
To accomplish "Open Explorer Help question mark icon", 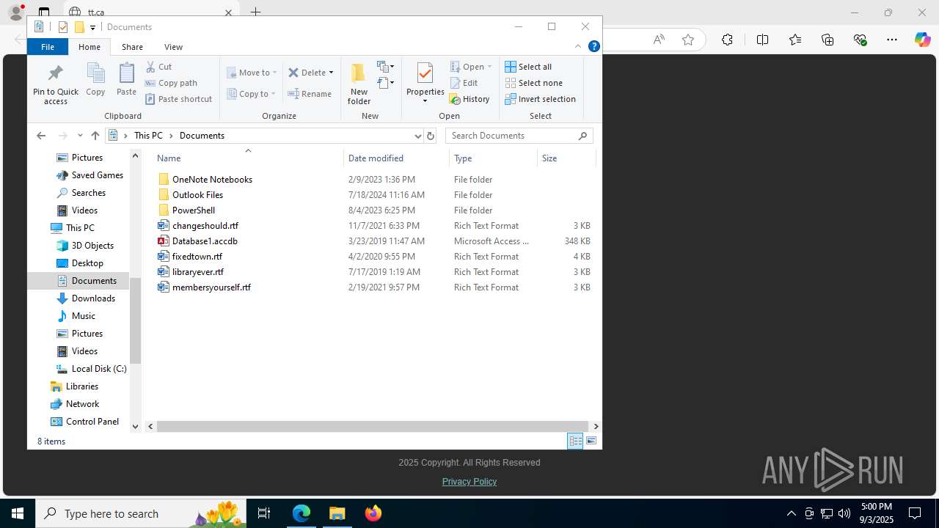I will pyautogui.click(x=594, y=46).
